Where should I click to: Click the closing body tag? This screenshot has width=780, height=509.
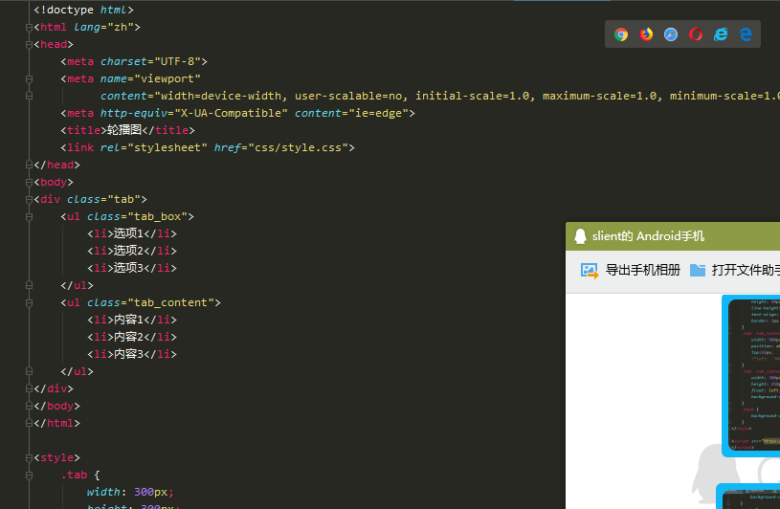pos(56,406)
